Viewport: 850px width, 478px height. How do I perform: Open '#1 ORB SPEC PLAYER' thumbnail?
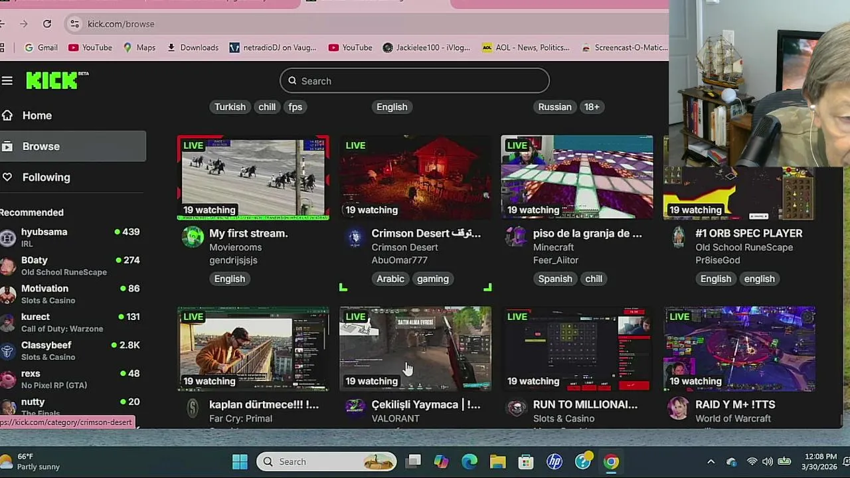739,193
